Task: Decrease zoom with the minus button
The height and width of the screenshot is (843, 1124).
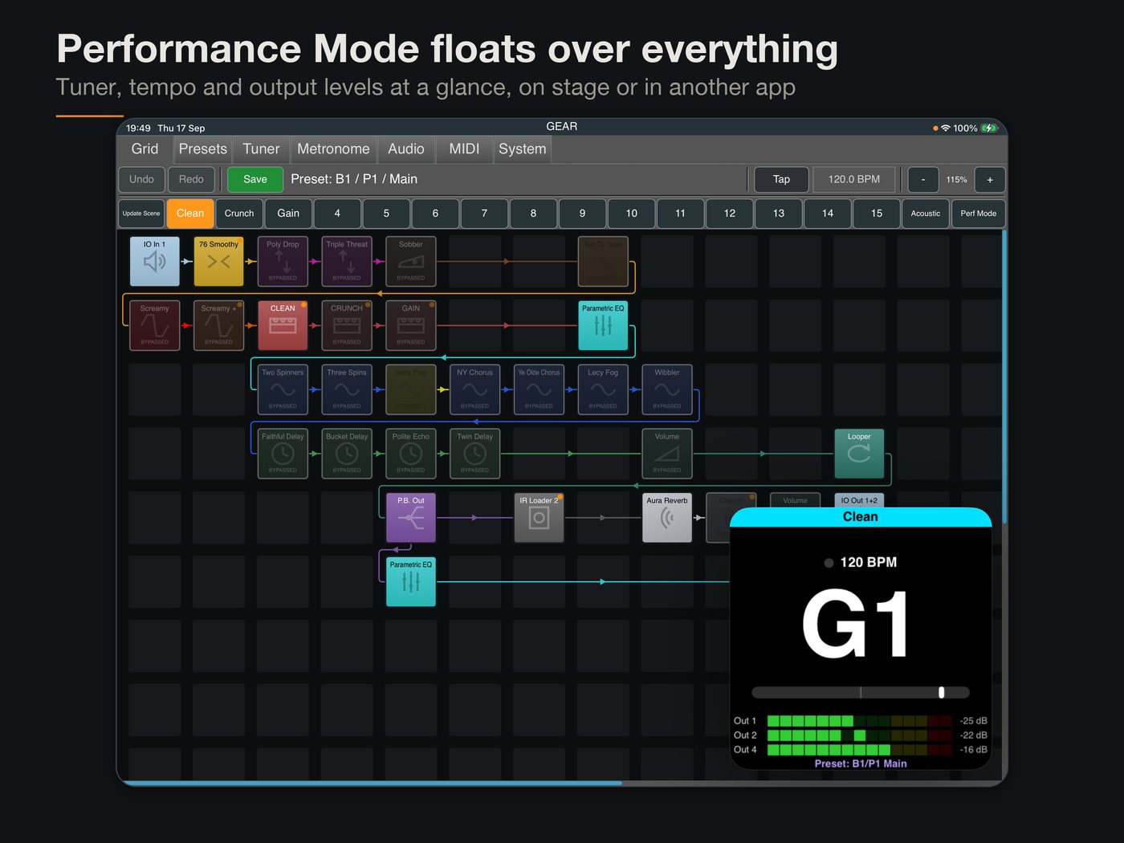Action: [x=923, y=180]
